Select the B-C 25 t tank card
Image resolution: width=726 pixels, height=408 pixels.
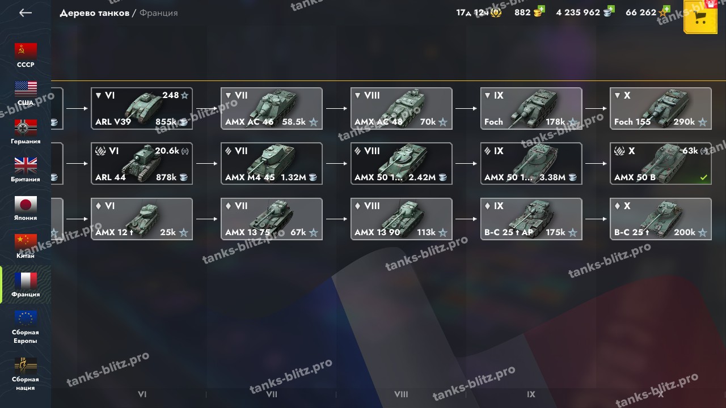[x=661, y=219]
